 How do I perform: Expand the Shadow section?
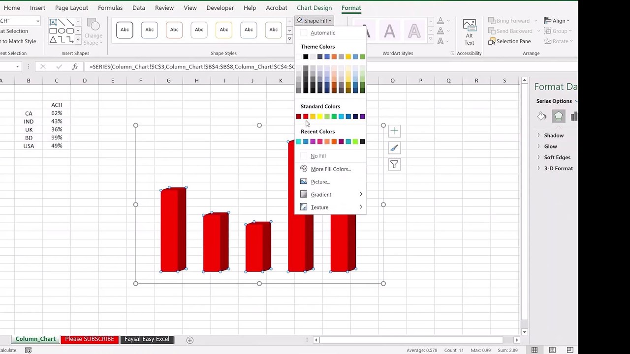point(553,136)
